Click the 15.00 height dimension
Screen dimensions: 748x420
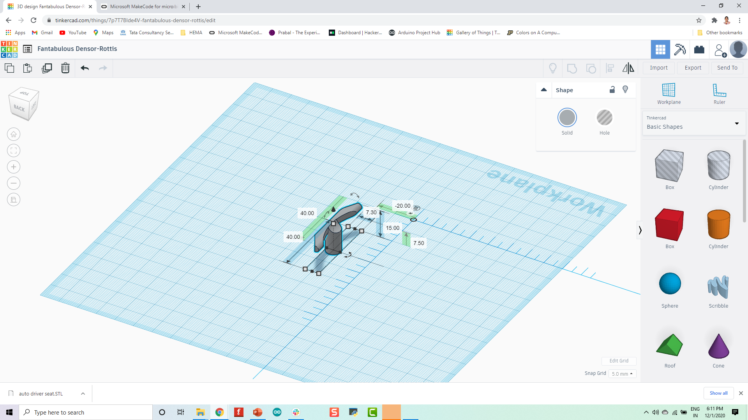point(392,228)
